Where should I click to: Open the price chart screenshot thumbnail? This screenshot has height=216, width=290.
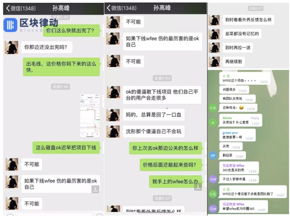click(x=90, y=116)
